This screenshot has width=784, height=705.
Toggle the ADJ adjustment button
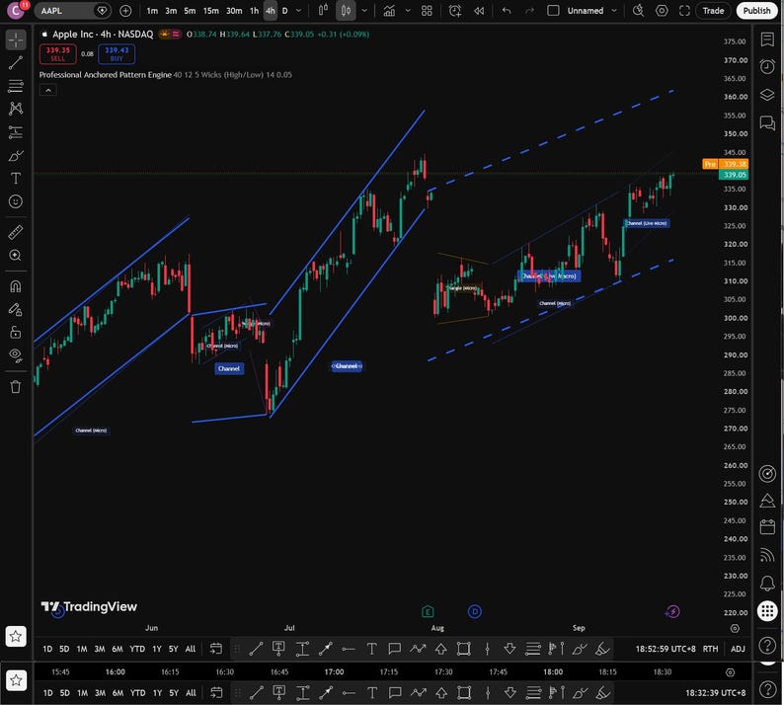[x=738, y=649]
